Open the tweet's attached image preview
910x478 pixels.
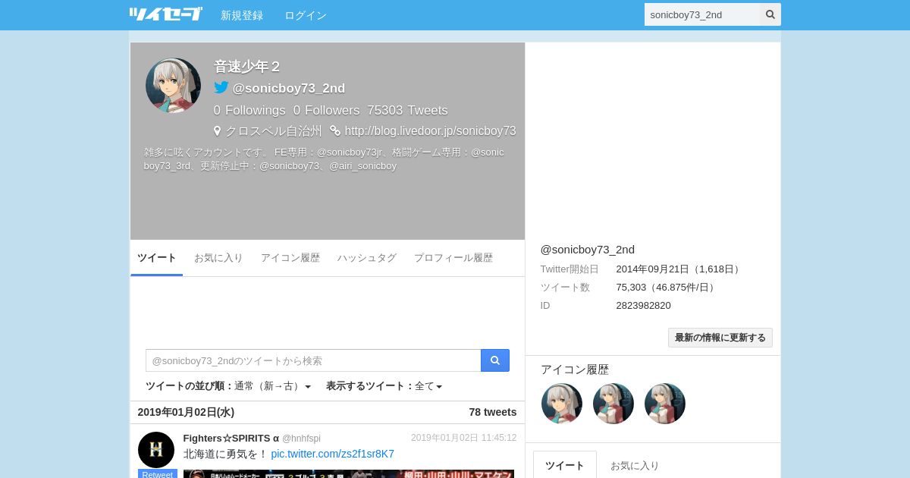point(349,473)
